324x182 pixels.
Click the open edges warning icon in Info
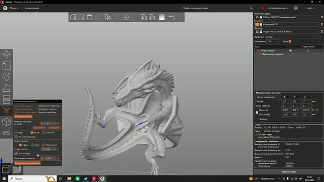[257, 135]
